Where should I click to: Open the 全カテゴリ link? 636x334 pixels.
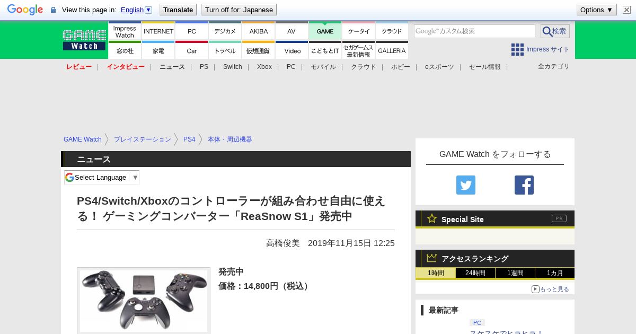pyautogui.click(x=554, y=66)
